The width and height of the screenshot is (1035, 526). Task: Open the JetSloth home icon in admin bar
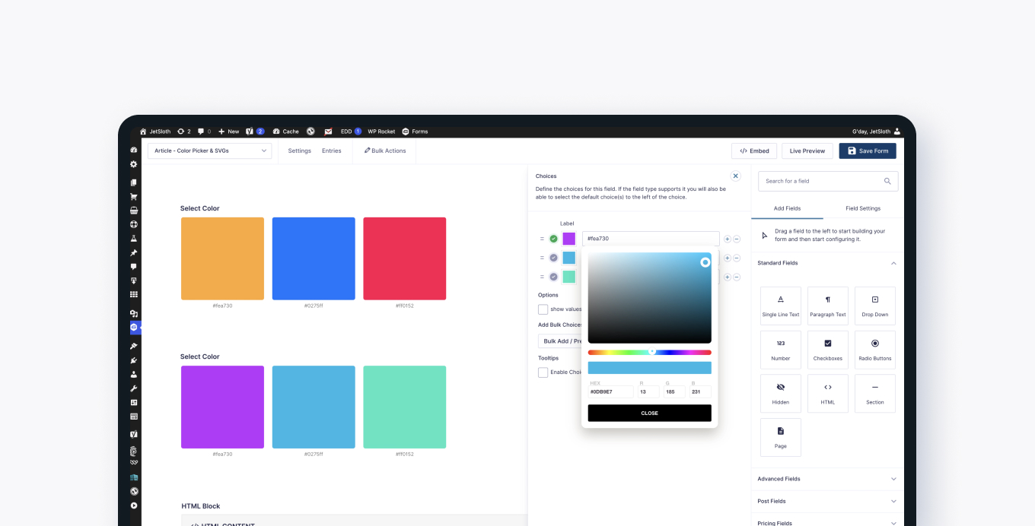[143, 131]
